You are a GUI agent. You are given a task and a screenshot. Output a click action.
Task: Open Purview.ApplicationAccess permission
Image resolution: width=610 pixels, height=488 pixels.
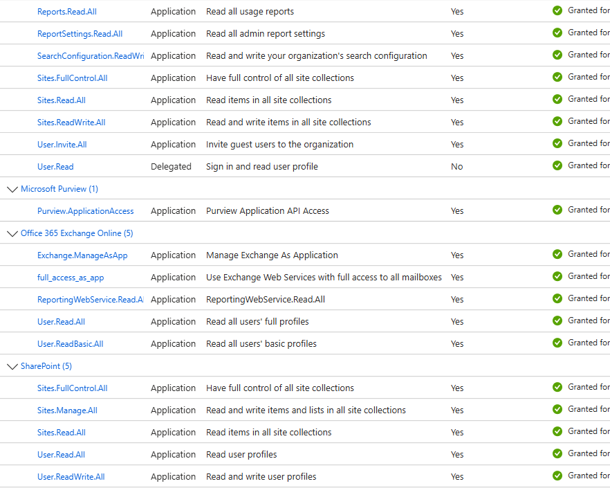(x=85, y=211)
